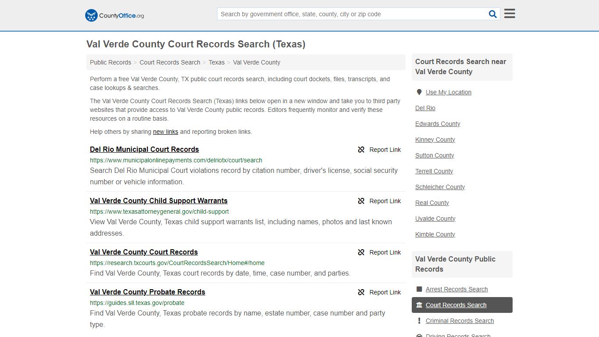Viewport: 599px width, 337px height.
Task: Select the highlighted Court Records Search item
Action: tap(462, 305)
